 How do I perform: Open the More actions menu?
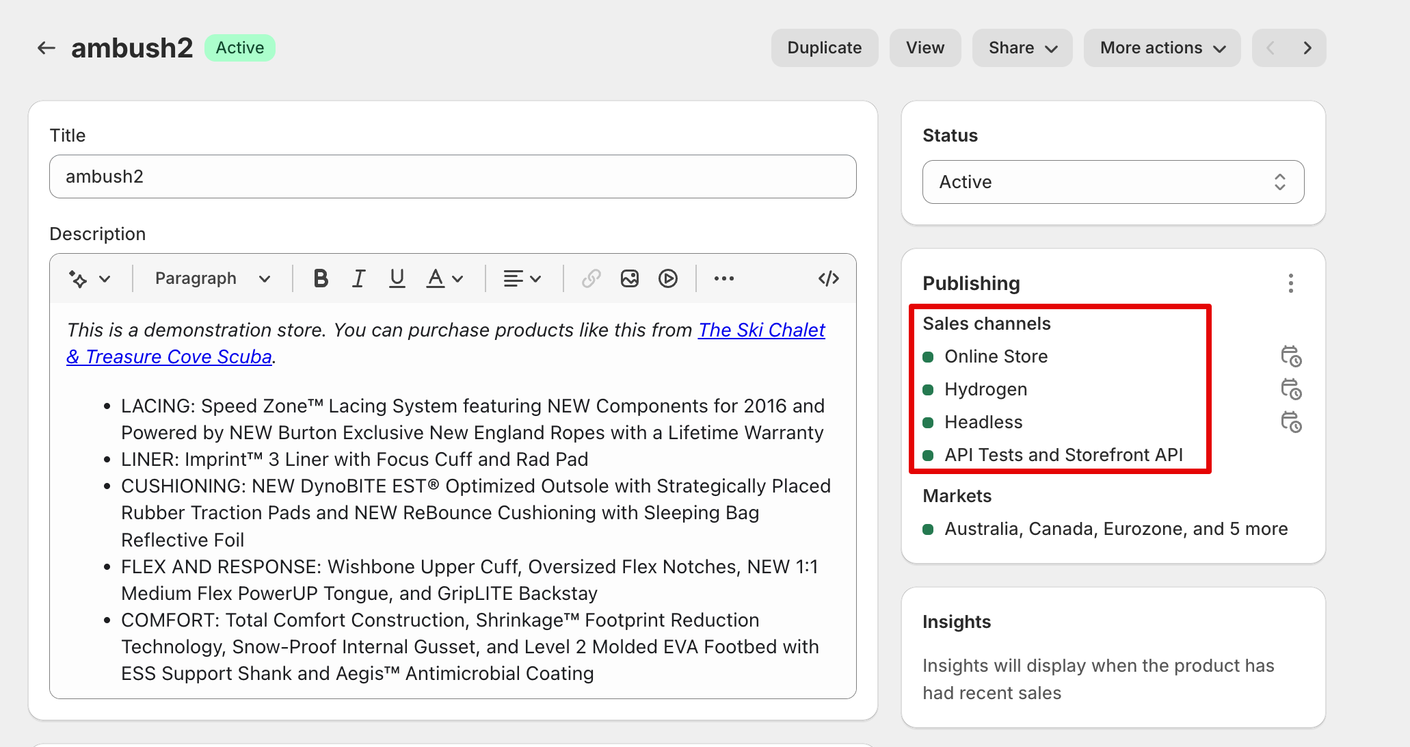point(1162,48)
